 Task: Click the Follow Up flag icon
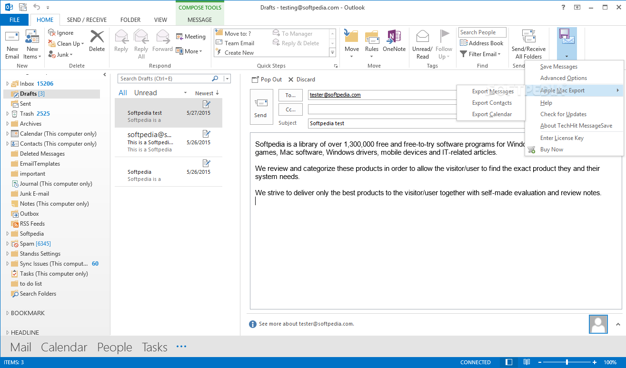[444, 37]
